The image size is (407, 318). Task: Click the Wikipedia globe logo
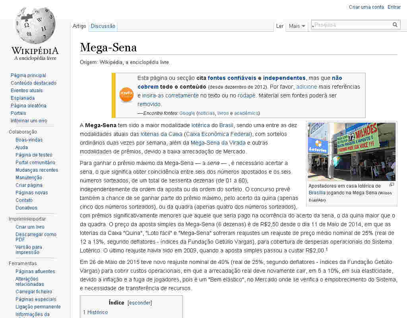point(35,25)
